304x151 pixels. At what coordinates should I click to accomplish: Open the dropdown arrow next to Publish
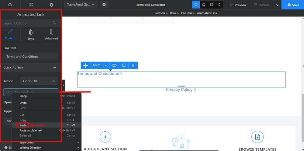point(277,5)
